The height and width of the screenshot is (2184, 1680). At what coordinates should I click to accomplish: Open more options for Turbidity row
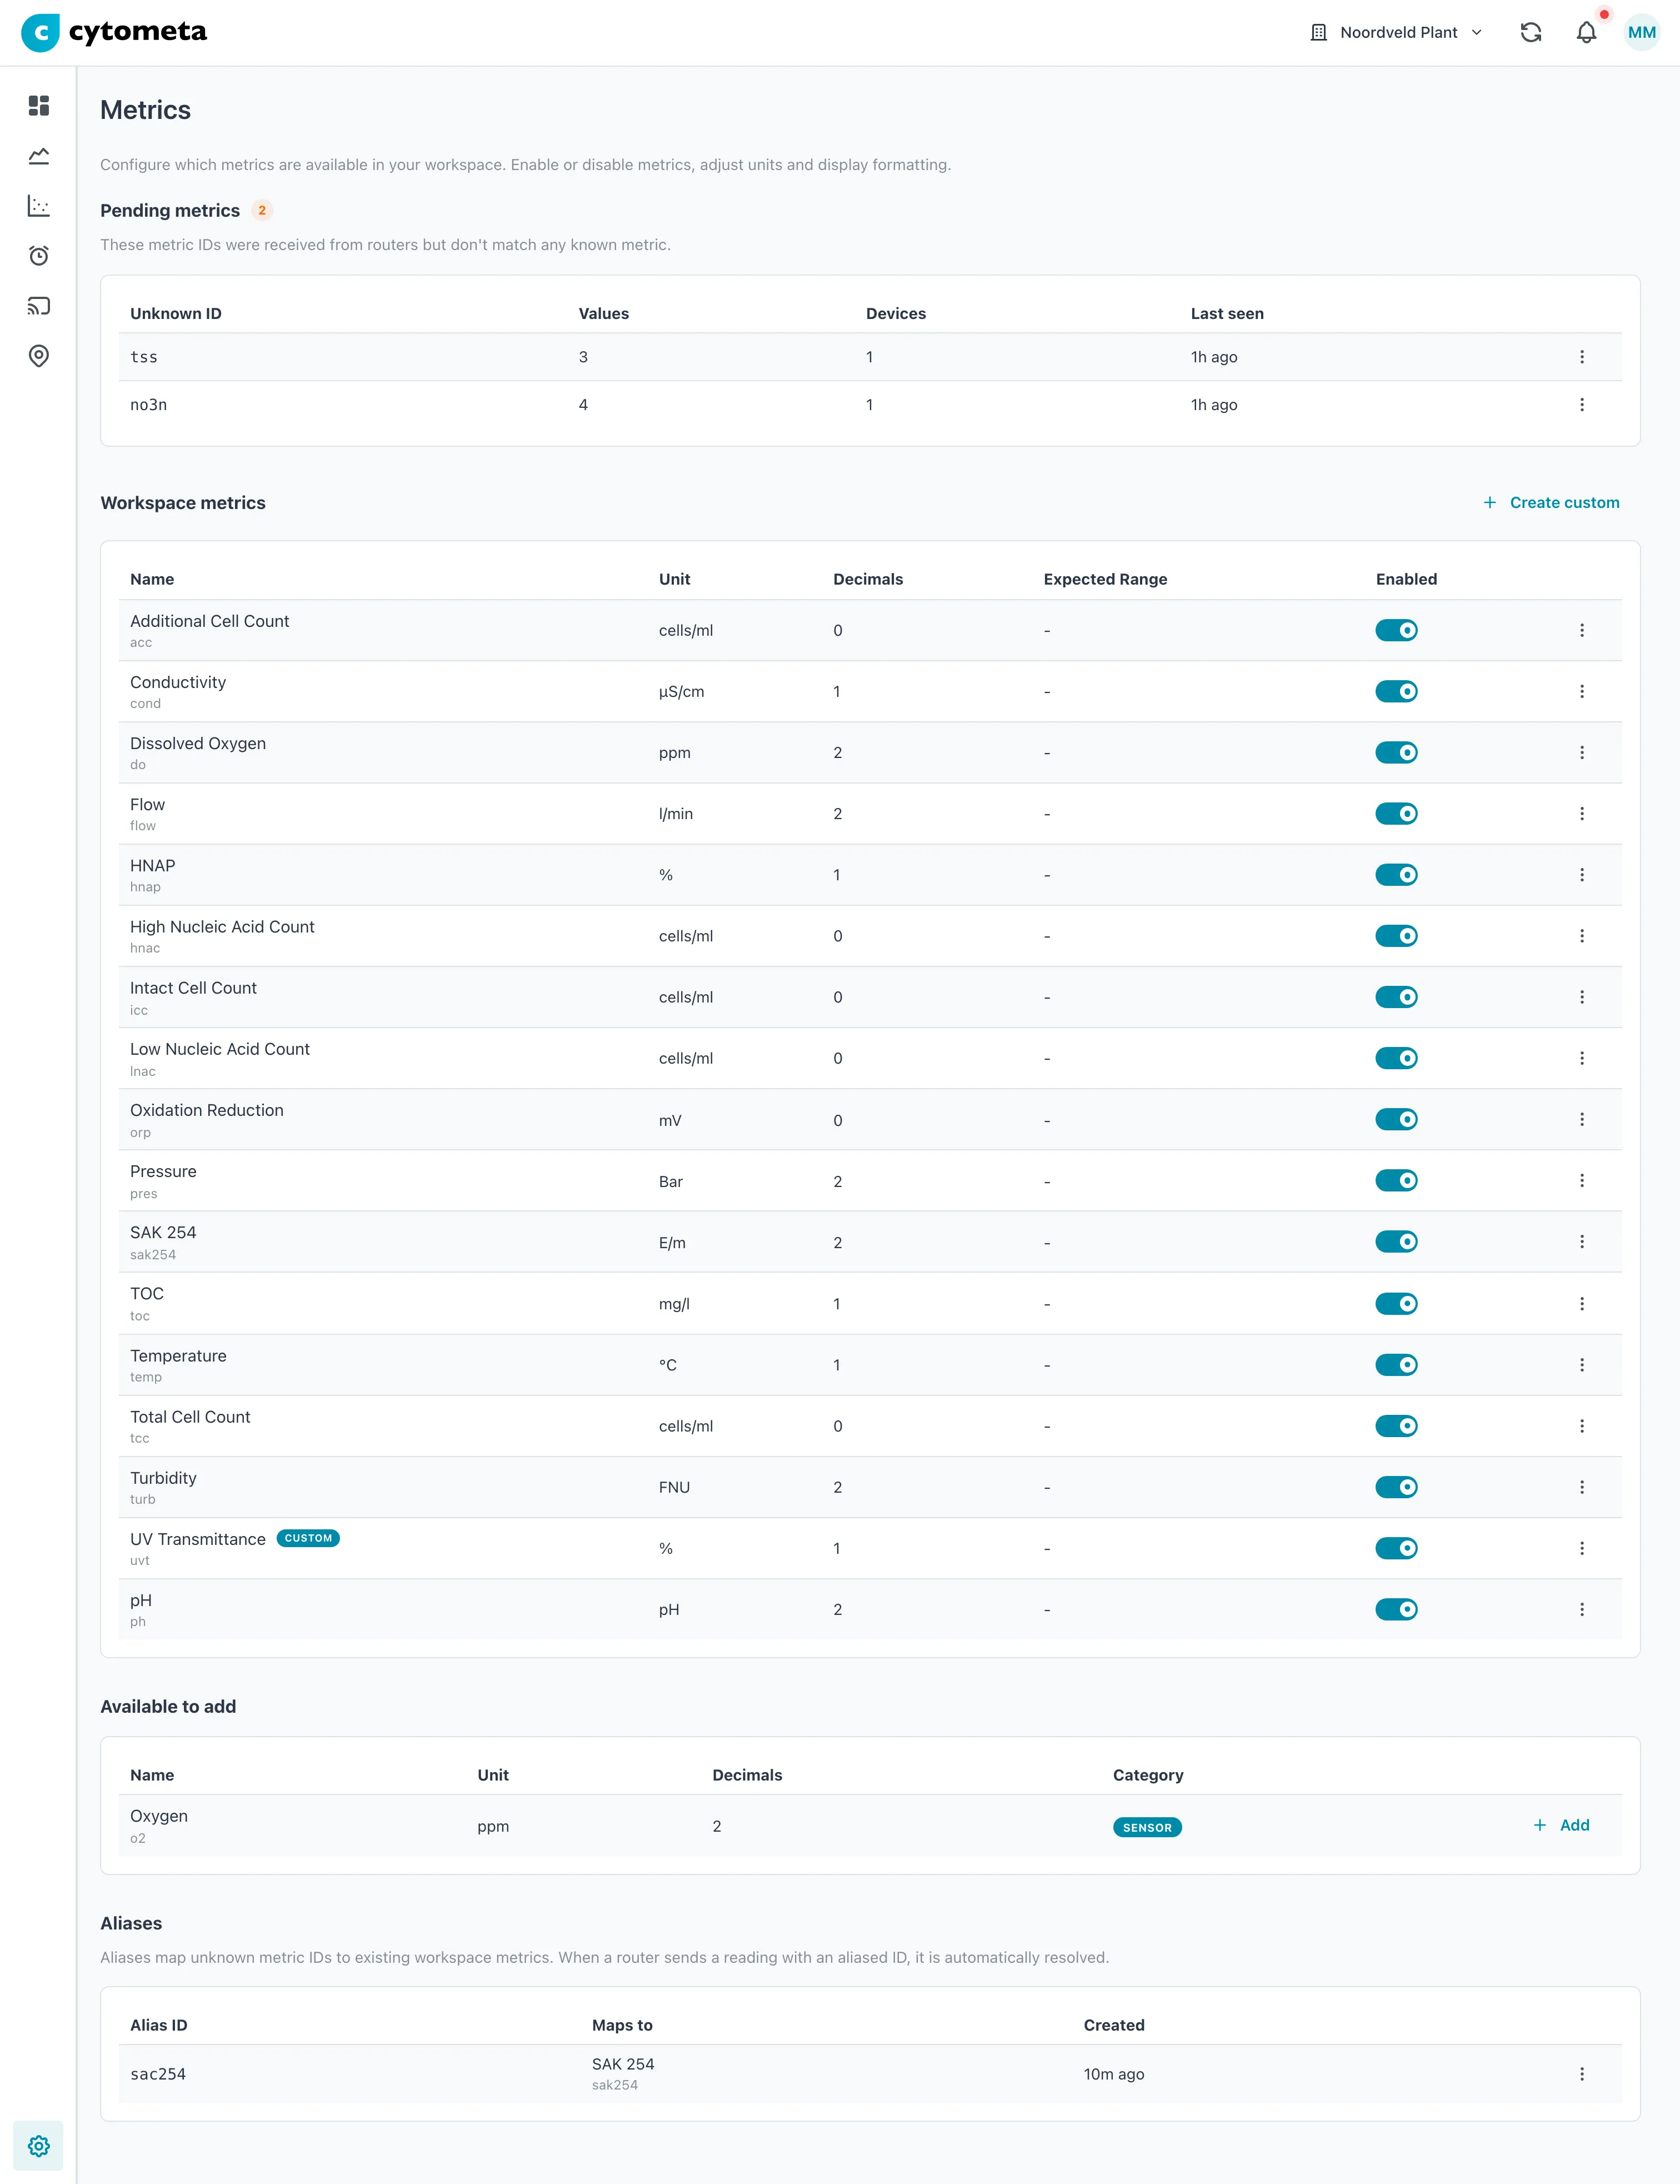pyautogui.click(x=1581, y=1487)
